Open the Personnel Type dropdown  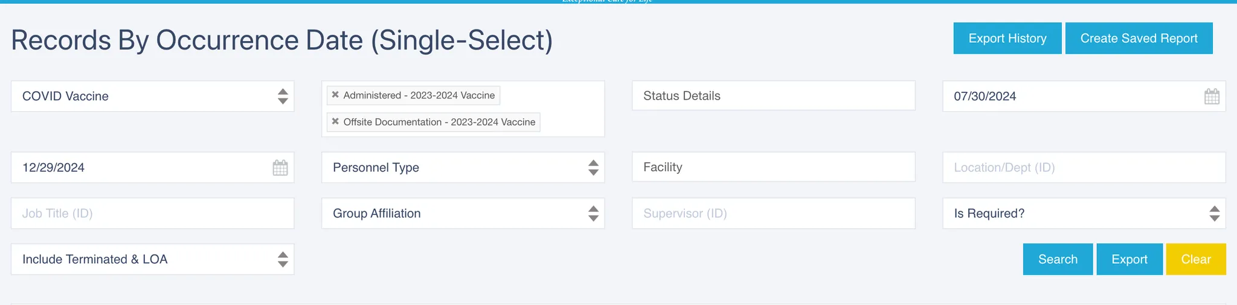click(x=463, y=167)
